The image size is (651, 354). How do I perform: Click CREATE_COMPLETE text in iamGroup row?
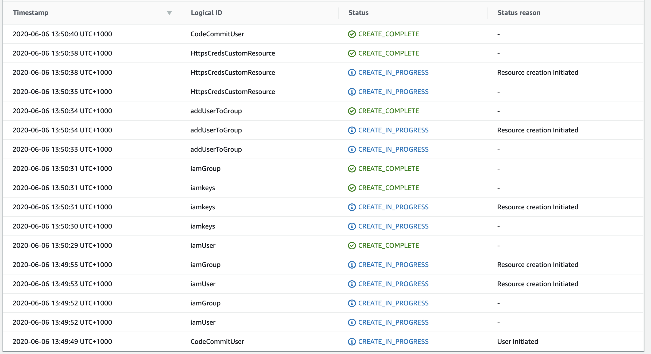[x=389, y=169]
